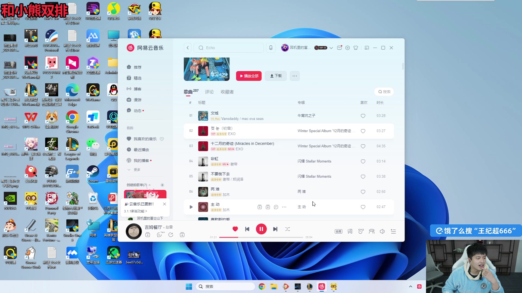
Task: Share the currently playing song
Action: click(x=171, y=235)
